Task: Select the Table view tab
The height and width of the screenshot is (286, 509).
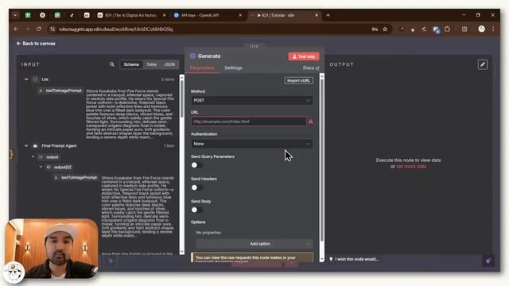Action: tap(151, 64)
